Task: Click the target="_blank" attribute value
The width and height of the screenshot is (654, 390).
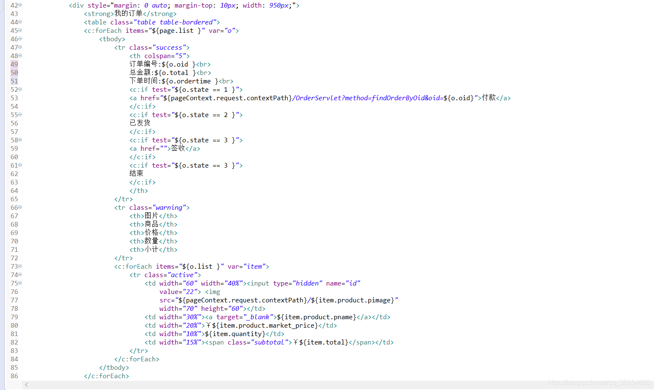Action: tap(258, 317)
